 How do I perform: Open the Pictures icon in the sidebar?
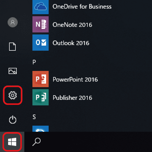[x=13, y=71]
